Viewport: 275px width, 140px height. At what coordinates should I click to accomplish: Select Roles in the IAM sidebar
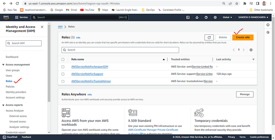pos(9,81)
